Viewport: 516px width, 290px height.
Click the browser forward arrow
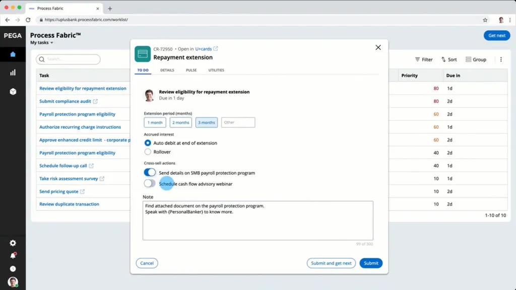18,20
